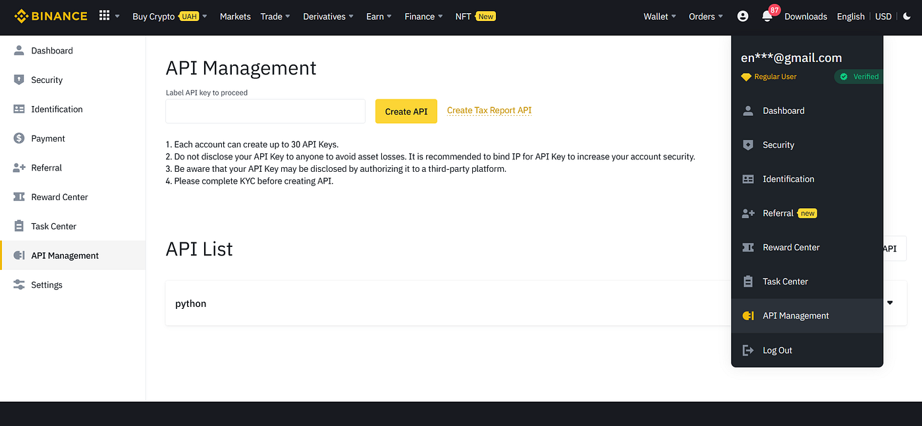Click the API List heading

pyautogui.click(x=199, y=249)
